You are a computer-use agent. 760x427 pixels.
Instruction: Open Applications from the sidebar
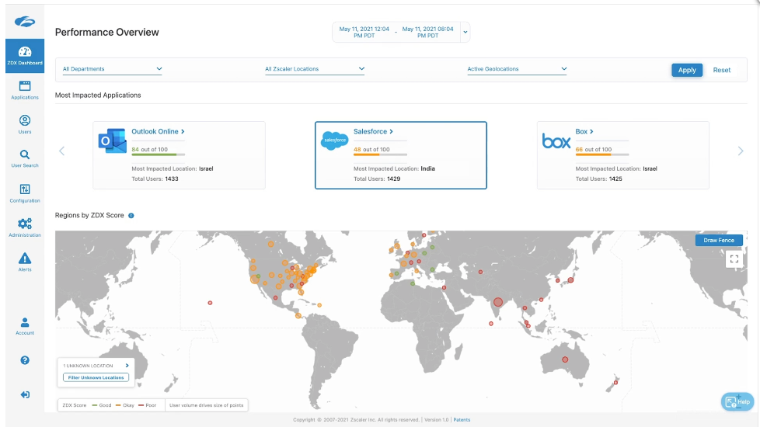[25, 91]
